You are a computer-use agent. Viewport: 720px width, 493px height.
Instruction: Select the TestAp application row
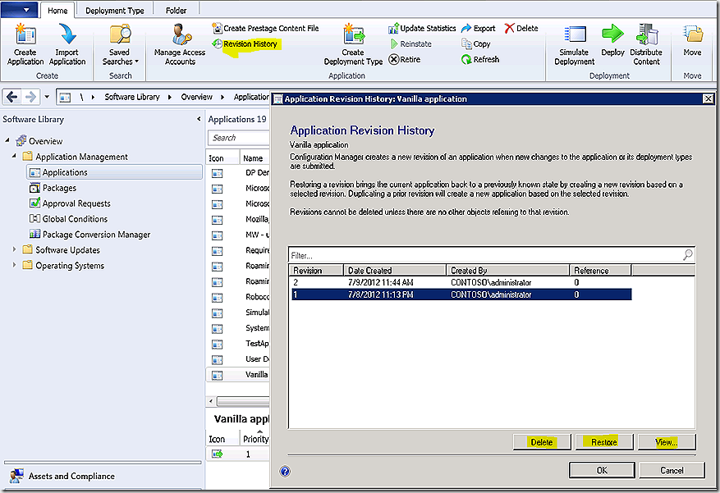pos(238,344)
